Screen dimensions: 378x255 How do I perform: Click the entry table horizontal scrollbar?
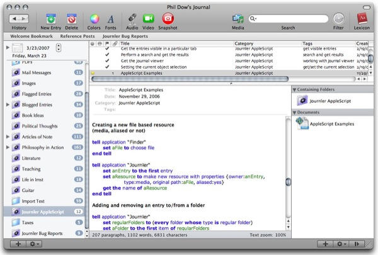click(190, 79)
